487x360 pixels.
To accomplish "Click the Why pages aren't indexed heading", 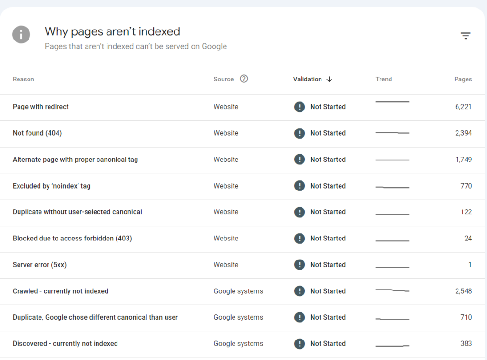I will [112, 32].
